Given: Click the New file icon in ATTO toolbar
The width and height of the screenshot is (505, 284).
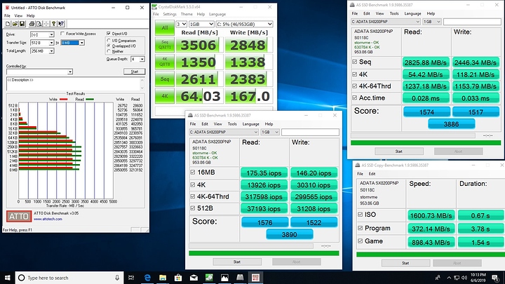Looking at the screenshot, I should [x=8, y=22].
